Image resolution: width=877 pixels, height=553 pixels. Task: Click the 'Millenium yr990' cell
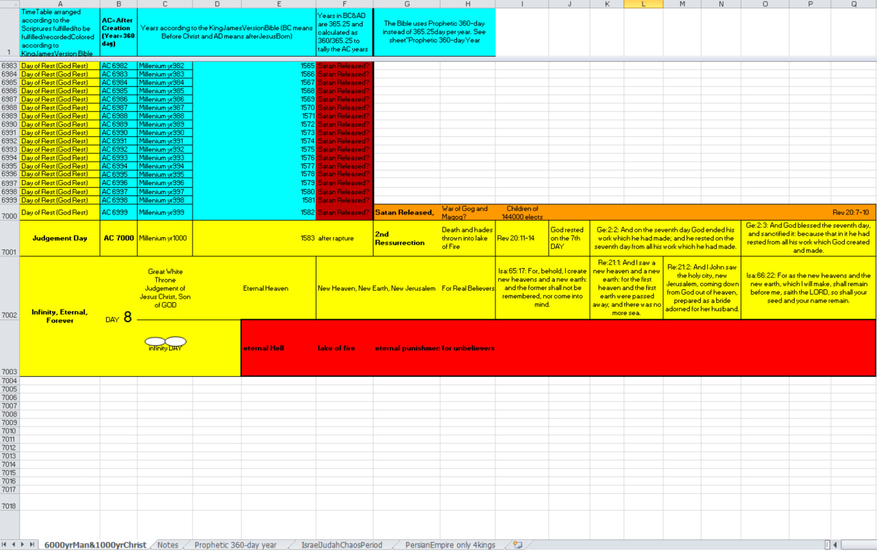[x=165, y=133]
